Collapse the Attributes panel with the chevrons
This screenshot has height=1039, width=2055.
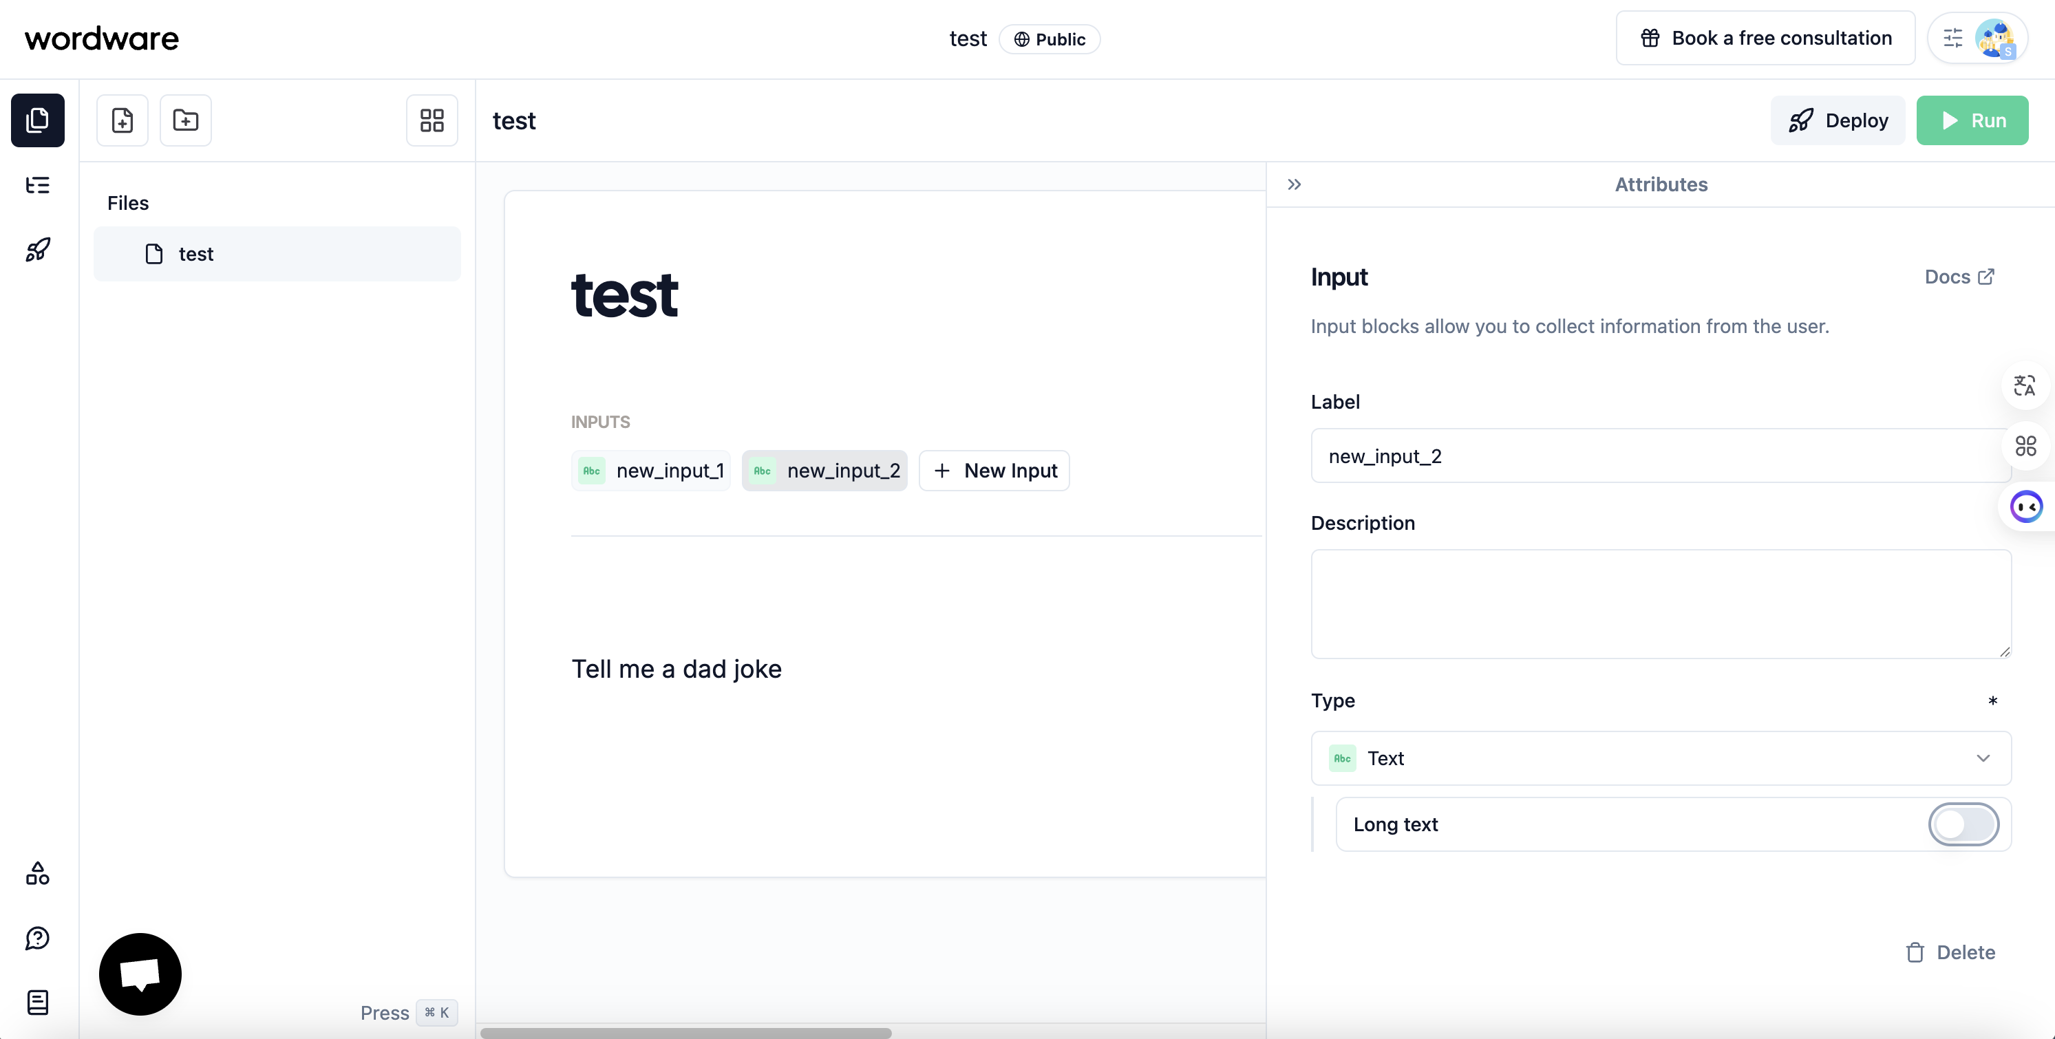click(1294, 184)
